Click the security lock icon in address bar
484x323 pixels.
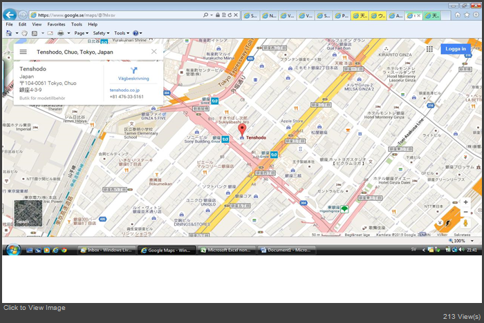click(x=218, y=14)
